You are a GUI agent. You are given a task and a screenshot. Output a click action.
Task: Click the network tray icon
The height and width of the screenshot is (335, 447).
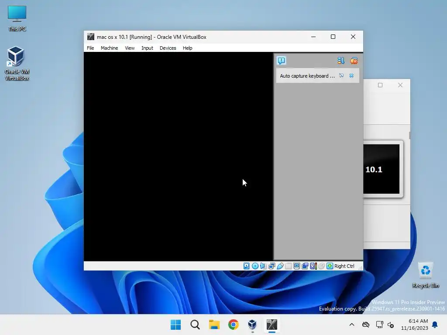[379, 325]
